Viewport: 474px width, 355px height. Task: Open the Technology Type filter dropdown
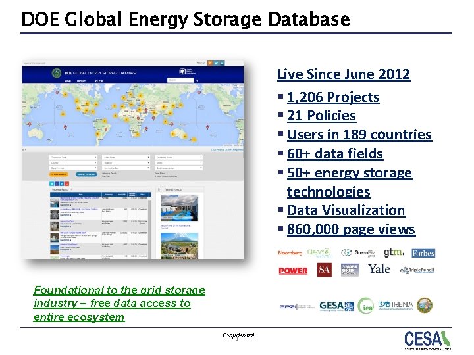[73, 158]
